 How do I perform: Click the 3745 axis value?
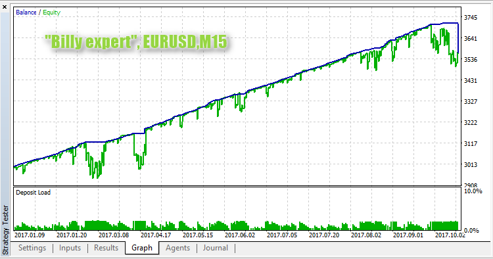(x=471, y=18)
